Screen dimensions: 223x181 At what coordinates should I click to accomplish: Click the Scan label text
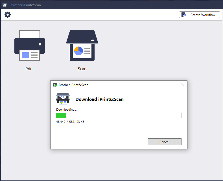coord(82,69)
